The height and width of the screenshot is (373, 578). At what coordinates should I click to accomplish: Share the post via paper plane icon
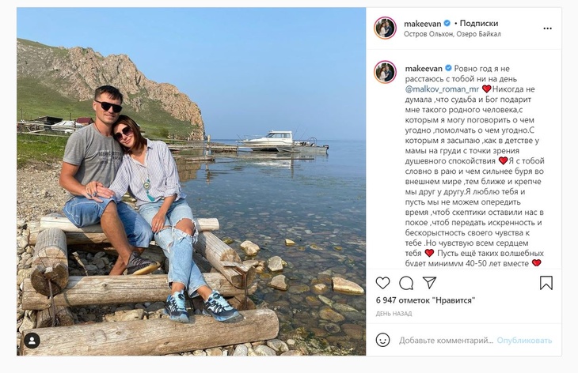[429, 283]
